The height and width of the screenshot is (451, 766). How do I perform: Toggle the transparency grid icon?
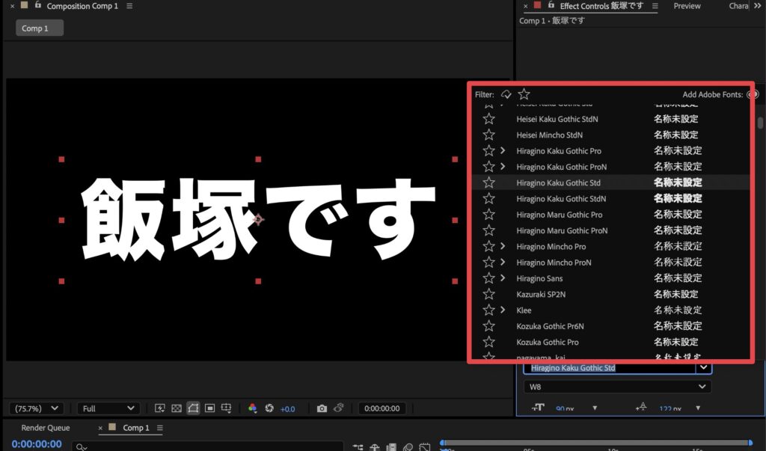[177, 408]
